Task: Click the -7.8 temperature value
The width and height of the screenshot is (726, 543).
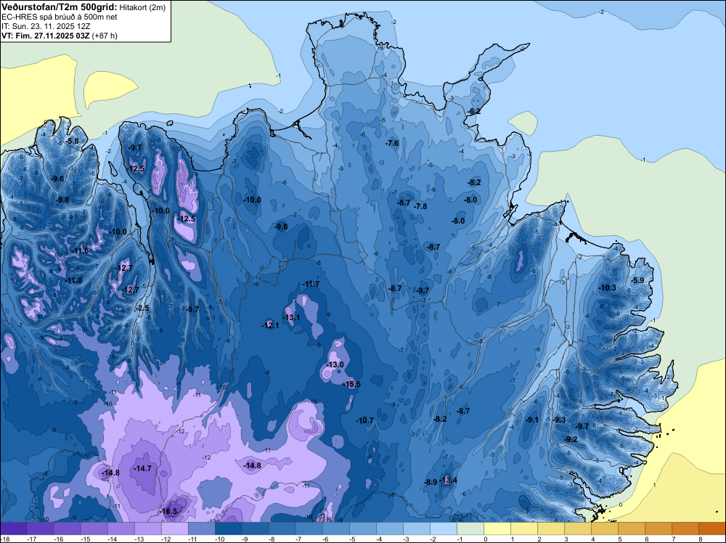Action: tap(420, 206)
